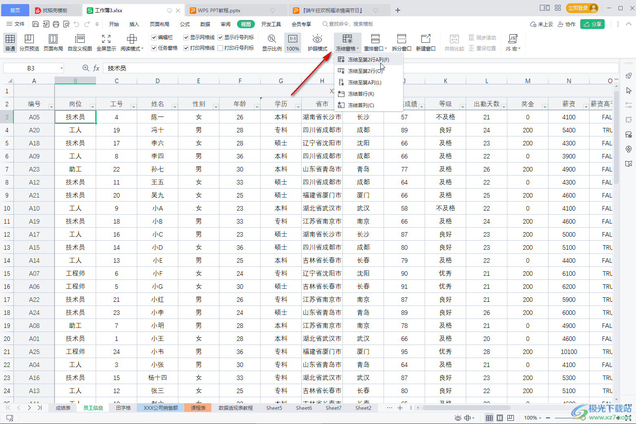Click the save icon in quick toolbar

click(x=35, y=24)
